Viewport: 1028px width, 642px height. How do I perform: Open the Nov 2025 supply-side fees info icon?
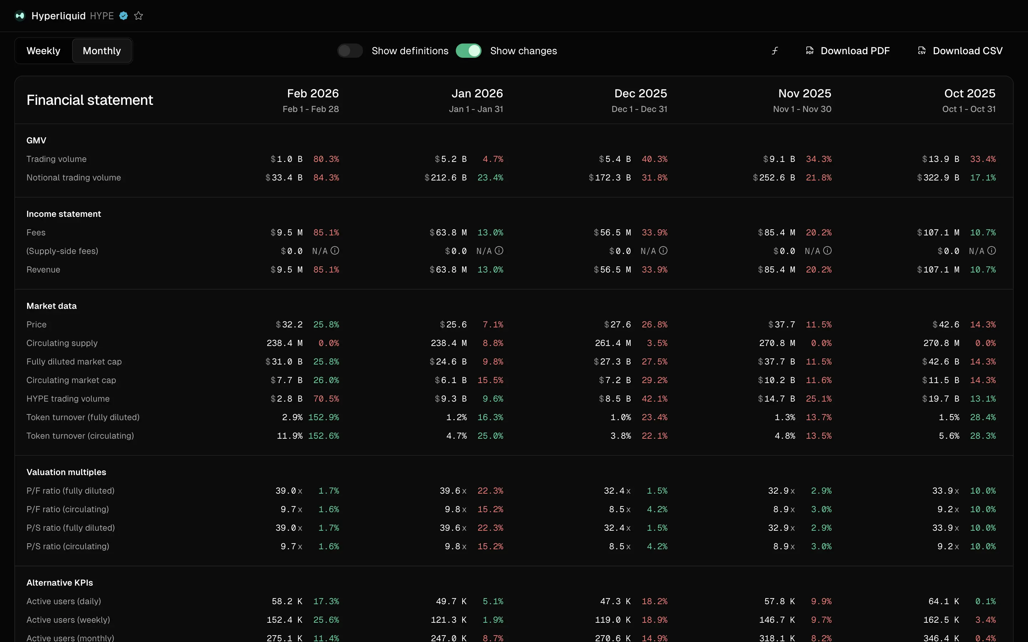[x=827, y=250]
